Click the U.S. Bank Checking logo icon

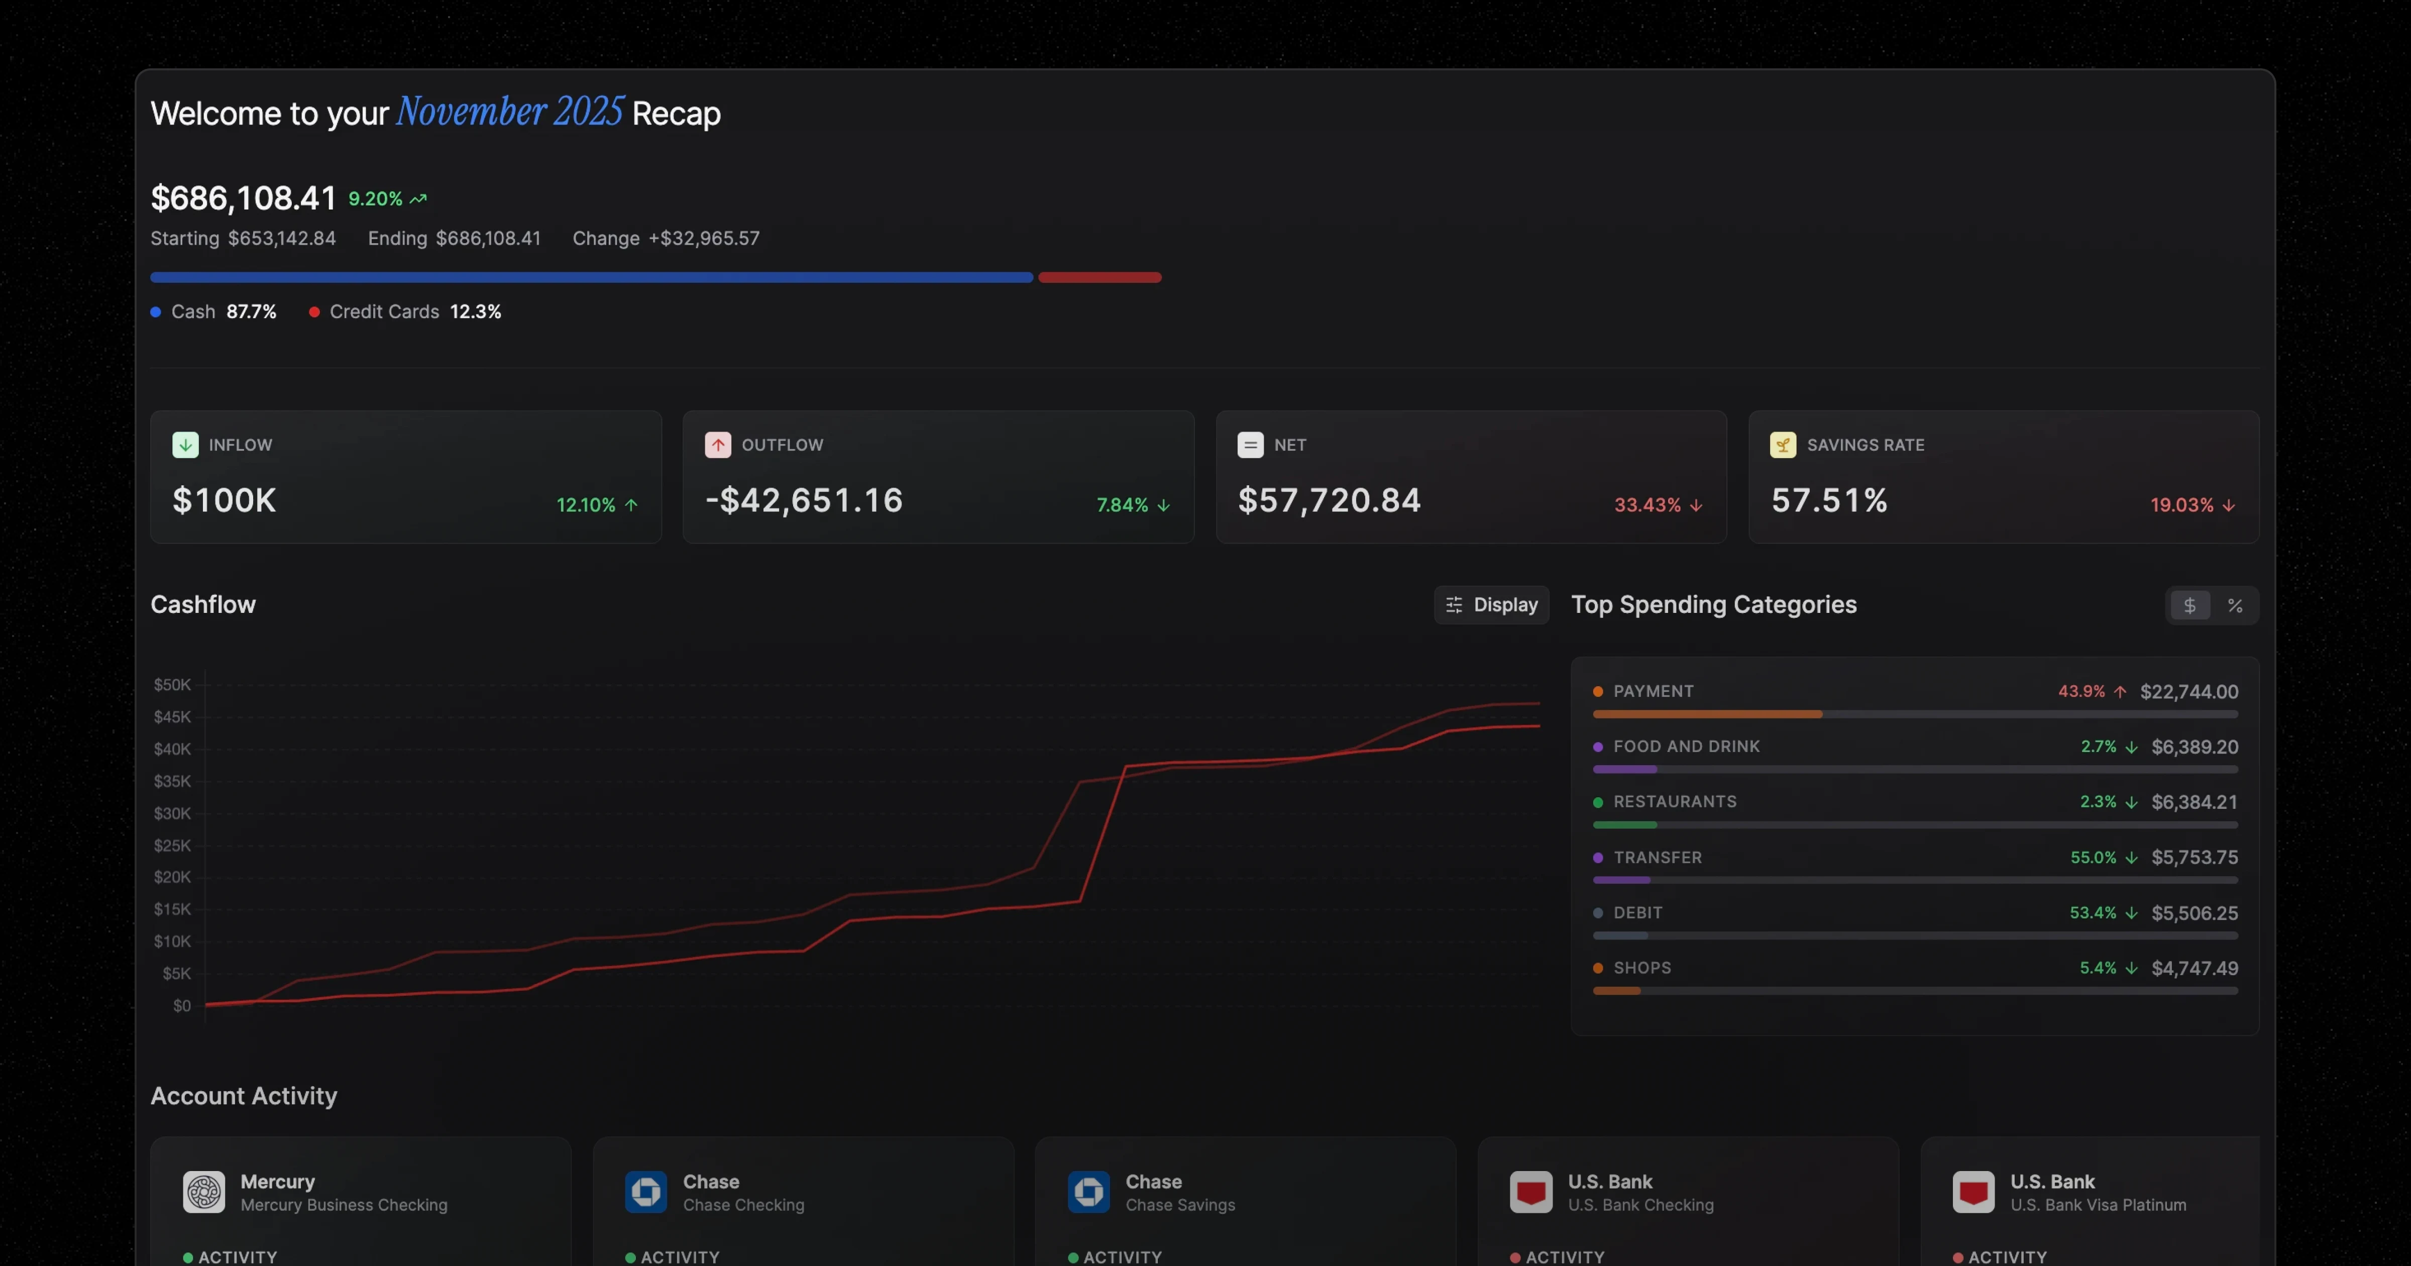coord(1531,1191)
